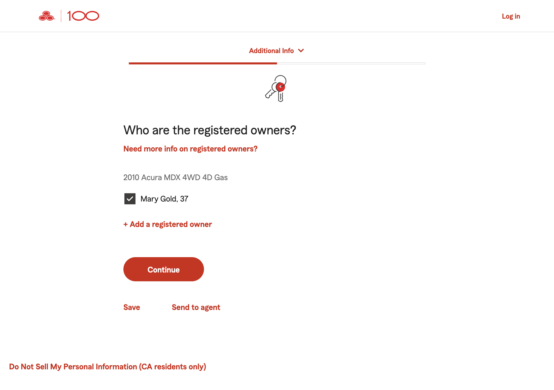The image size is (554, 390).
Task: Click the Send to agent link
Action: pyautogui.click(x=196, y=307)
